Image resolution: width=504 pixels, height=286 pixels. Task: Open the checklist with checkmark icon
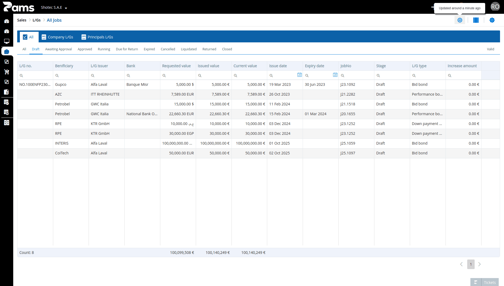click(7, 102)
